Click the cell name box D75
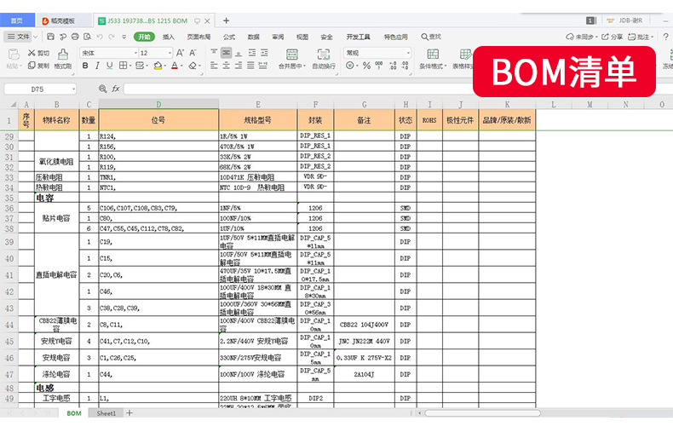The width and height of the screenshot is (673, 432). pos(40,89)
